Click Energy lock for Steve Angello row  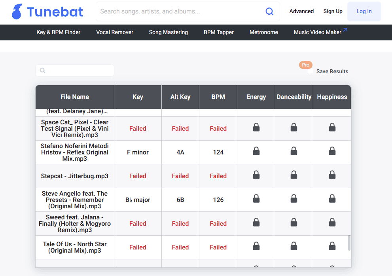click(256, 199)
